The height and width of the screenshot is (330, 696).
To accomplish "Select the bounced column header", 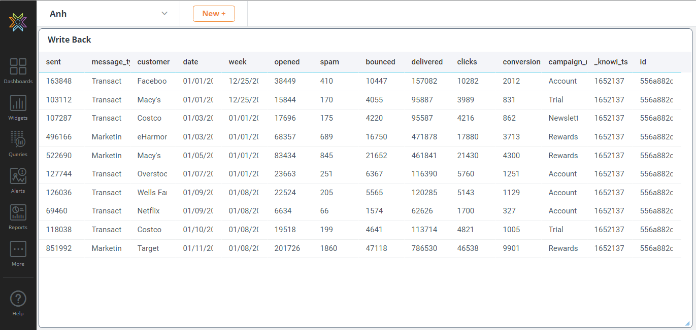I will coord(380,62).
